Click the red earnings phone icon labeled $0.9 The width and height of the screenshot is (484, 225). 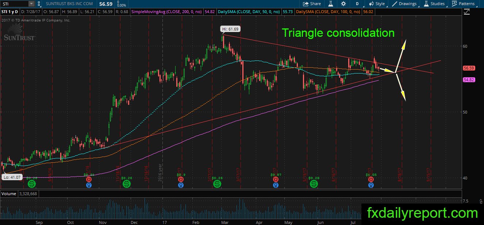(180, 179)
